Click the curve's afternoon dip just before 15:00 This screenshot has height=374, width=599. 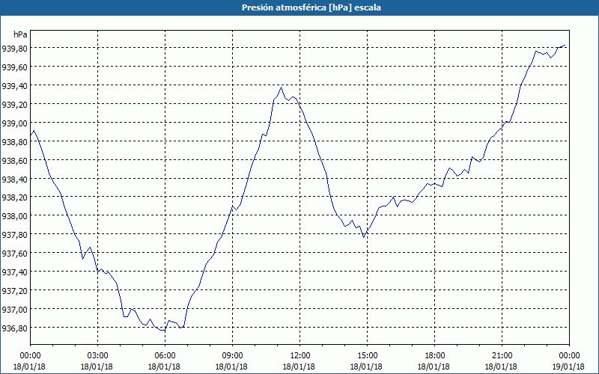pyautogui.click(x=364, y=237)
